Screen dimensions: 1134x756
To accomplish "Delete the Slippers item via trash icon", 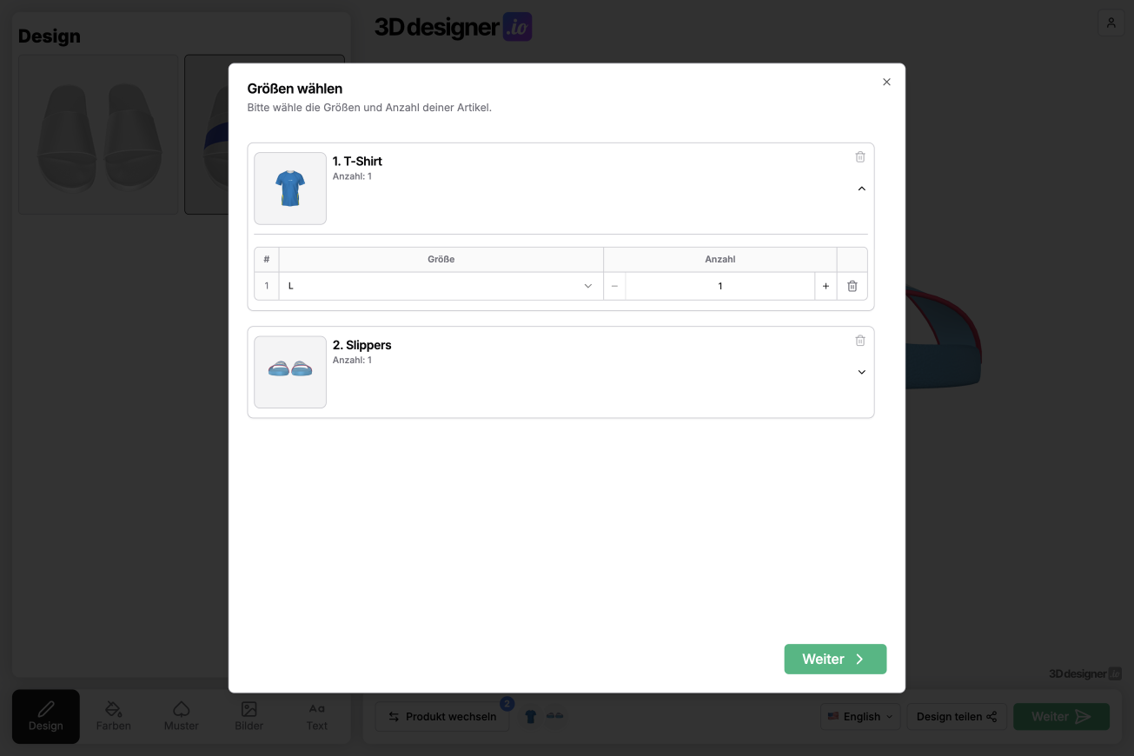I will (x=859, y=341).
